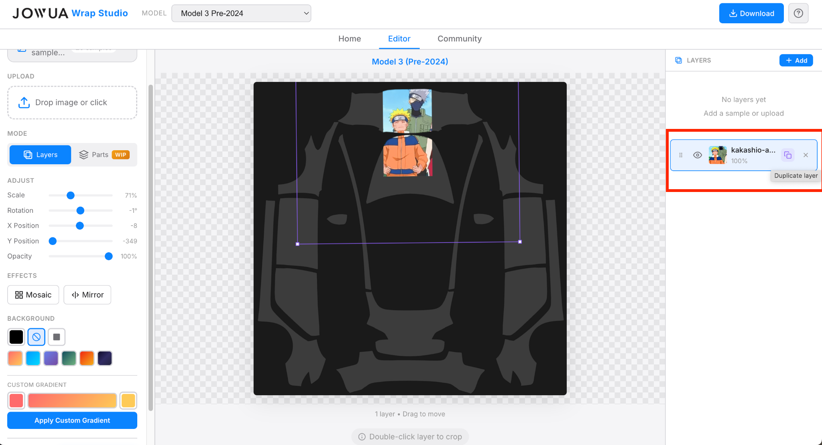Click the kakashio layer thumbnail
Viewport: 822px width, 445px height.
click(717, 155)
